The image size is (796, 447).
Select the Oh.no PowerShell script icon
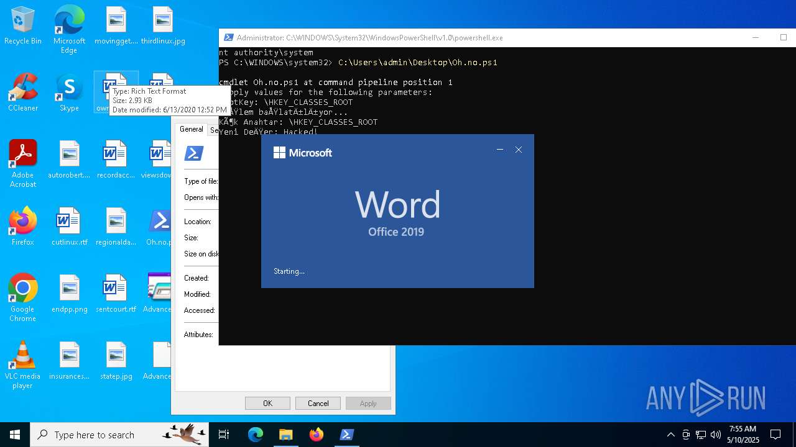tap(159, 227)
